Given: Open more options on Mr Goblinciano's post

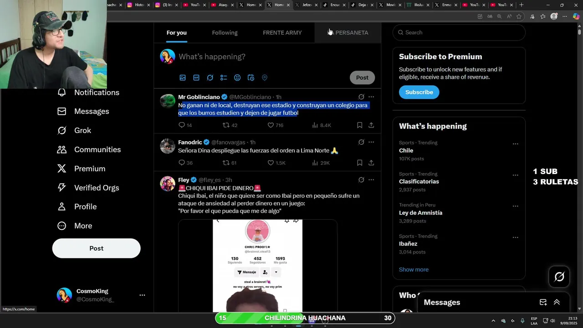Looking at the screenshot, I should coord(371,97).
